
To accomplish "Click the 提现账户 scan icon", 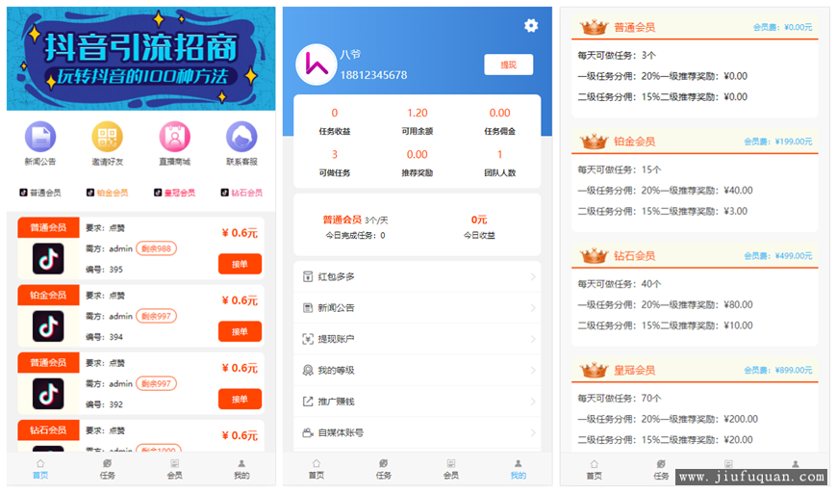I will (x=308, y=339).
